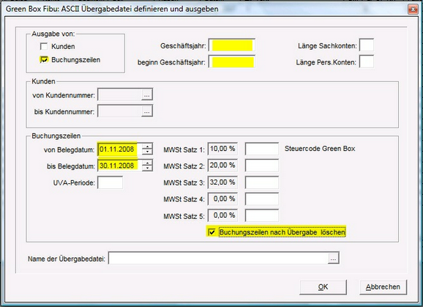The width and height of the screenshot is (423, 307).
Task: Cancel with the Abbrechen button
Action: tap(383, 287)
